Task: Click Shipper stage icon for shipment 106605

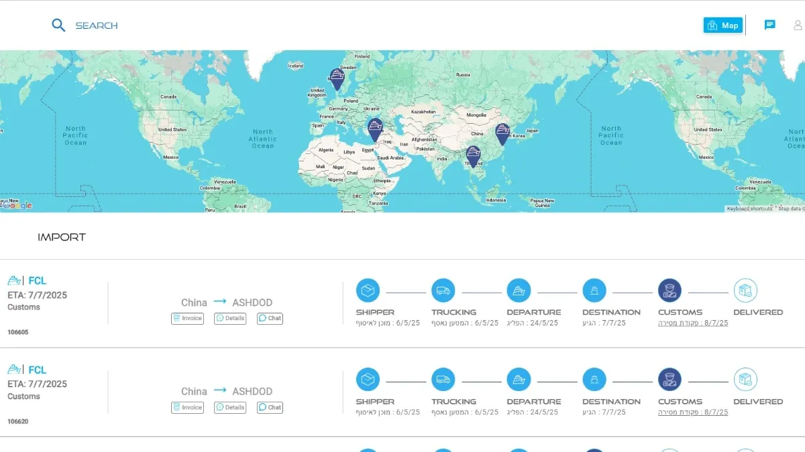Action: pyautogui.click(x=368, y=291)
